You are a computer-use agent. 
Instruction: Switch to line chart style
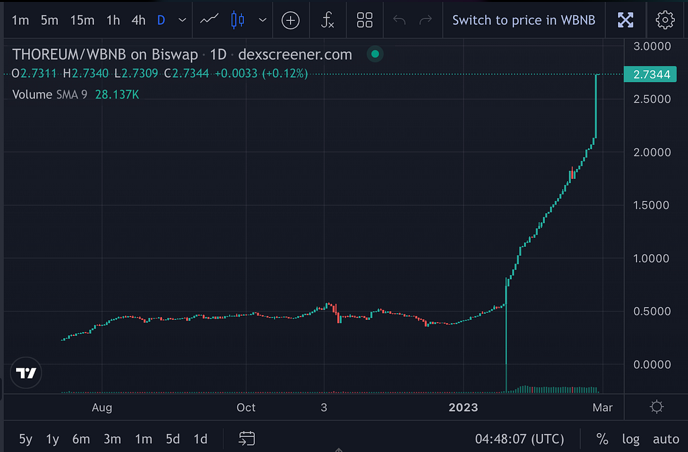click(x=210, y=19)
